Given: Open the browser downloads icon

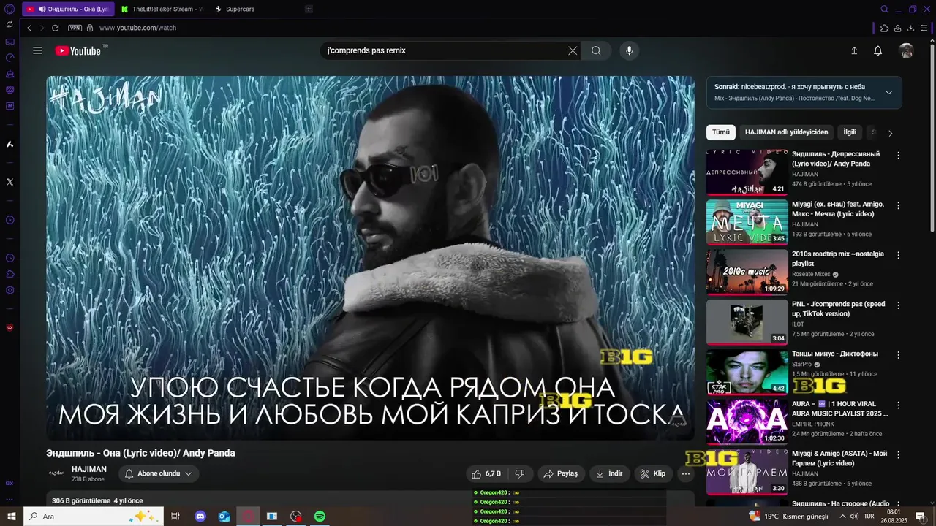Looking at the screenshot, I should (911, 28).
